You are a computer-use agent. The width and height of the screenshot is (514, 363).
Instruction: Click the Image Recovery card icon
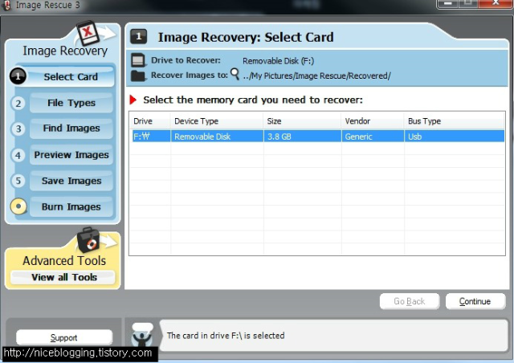(88, 33)
